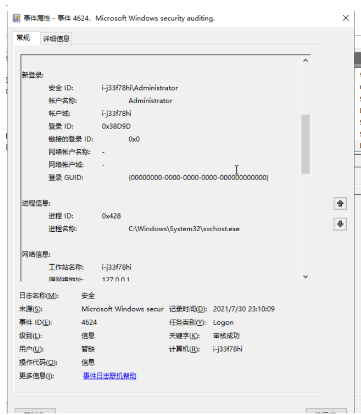Click the event properties icon in title bar

[x=17, y=18]
